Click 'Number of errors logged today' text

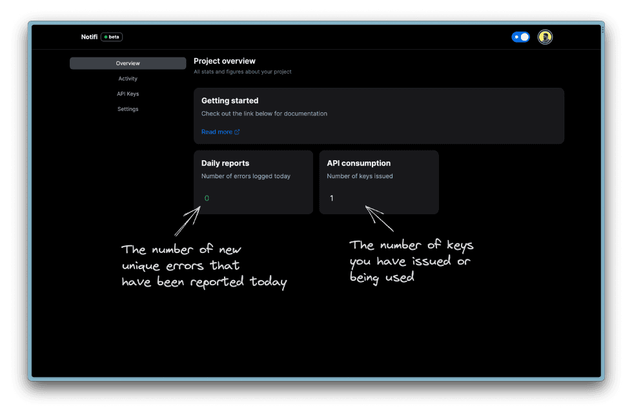(246, 176)
